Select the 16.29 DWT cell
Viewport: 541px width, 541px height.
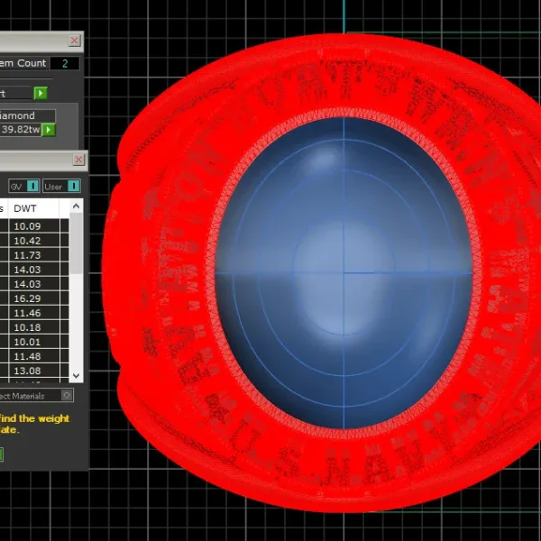coord(34,298)
